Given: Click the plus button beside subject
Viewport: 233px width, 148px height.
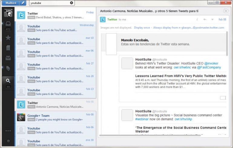Looking at the screenshot, I should [226, 11].
